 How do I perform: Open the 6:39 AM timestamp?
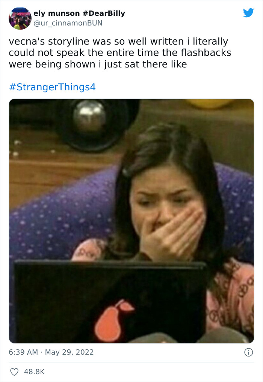(23, 352)
